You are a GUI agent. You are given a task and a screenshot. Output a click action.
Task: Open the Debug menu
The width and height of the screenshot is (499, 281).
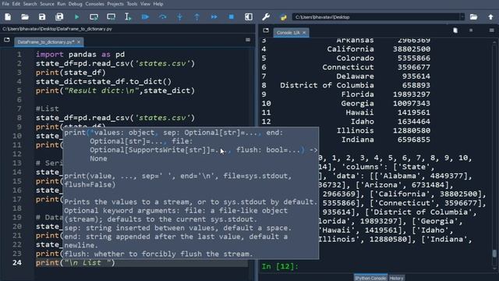75,4
